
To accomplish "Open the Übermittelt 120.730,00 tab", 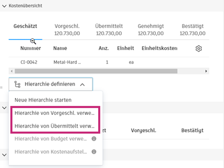I will click(x=109, y=30).
